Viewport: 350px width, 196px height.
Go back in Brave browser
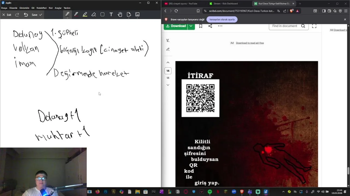pyautogui.click(x=165, y=11)
